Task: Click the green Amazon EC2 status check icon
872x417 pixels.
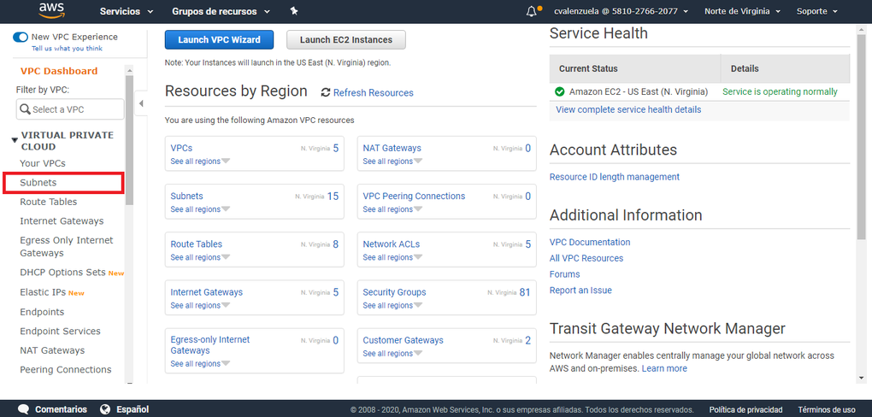Action: pos(559,91)
